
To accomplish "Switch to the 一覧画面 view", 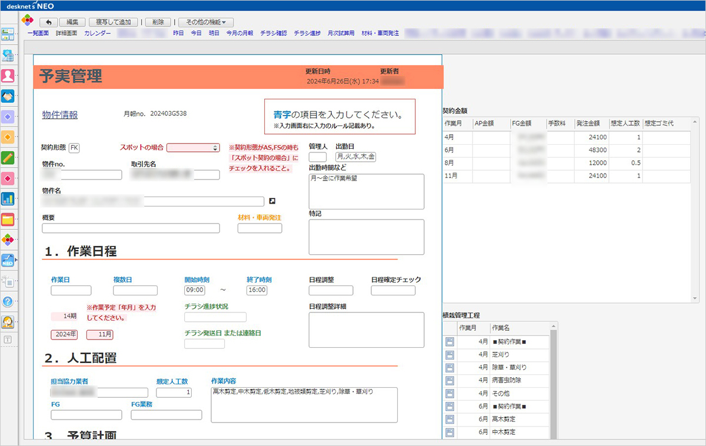I will (38, 33).
